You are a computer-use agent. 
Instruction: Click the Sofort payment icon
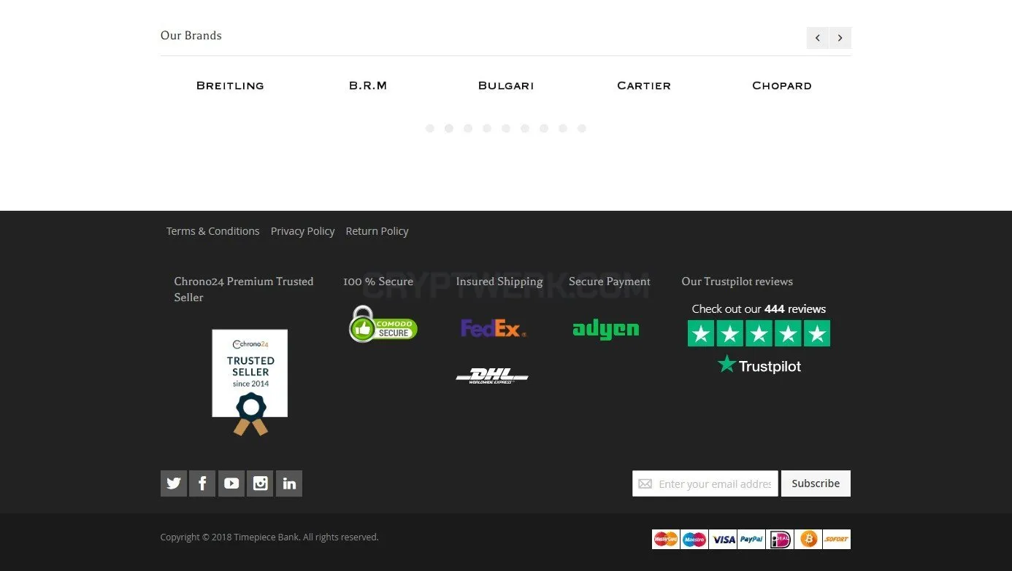[837, 539]
